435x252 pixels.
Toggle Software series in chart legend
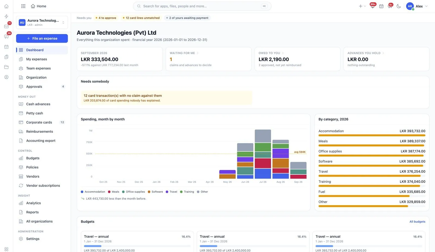pos(155,192)
